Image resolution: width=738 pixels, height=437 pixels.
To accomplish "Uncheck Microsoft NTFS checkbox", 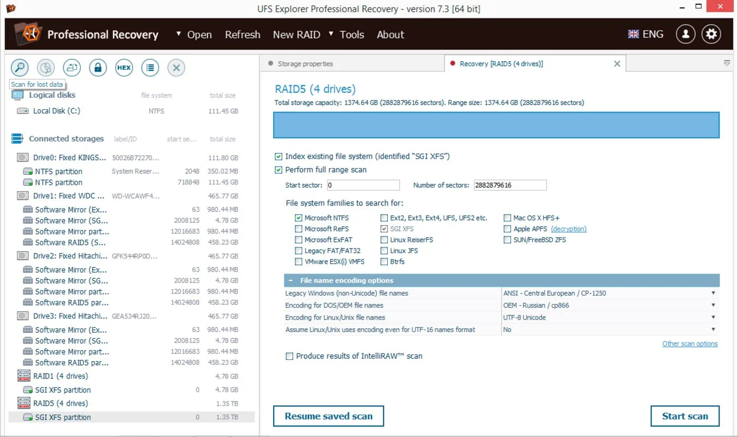I will pos(298,218).
